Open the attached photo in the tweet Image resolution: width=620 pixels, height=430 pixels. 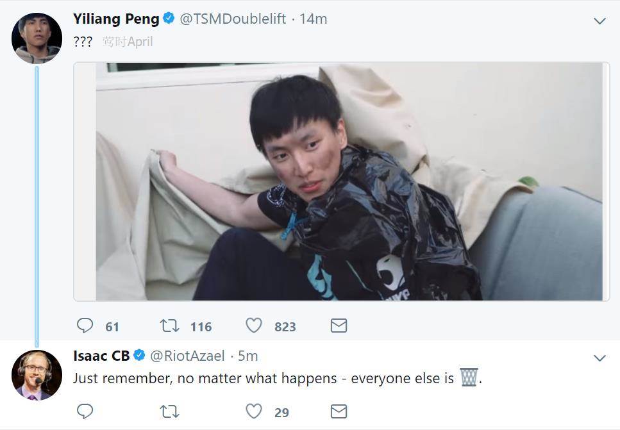[x=342, y=181]
